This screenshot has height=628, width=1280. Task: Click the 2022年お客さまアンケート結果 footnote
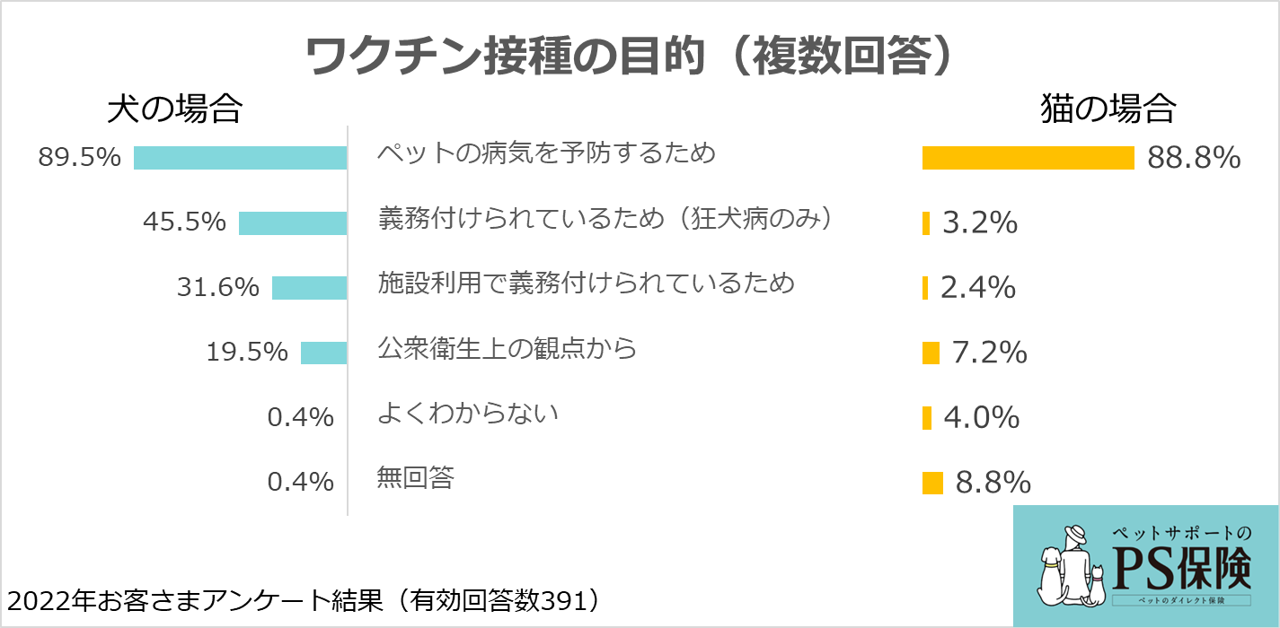(303, 600)
